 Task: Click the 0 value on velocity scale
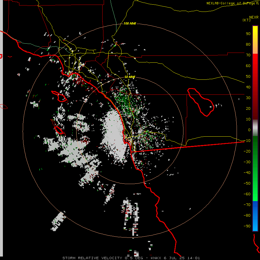pyautogui.click(x=249, y=130)
